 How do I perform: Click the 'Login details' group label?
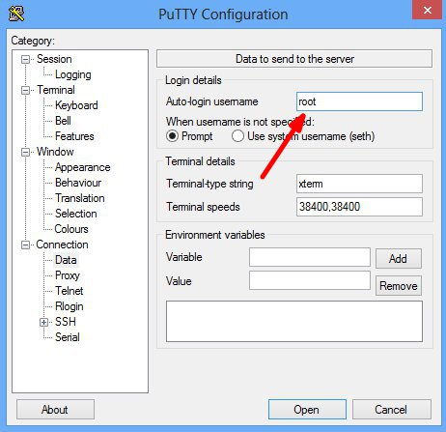193,80
